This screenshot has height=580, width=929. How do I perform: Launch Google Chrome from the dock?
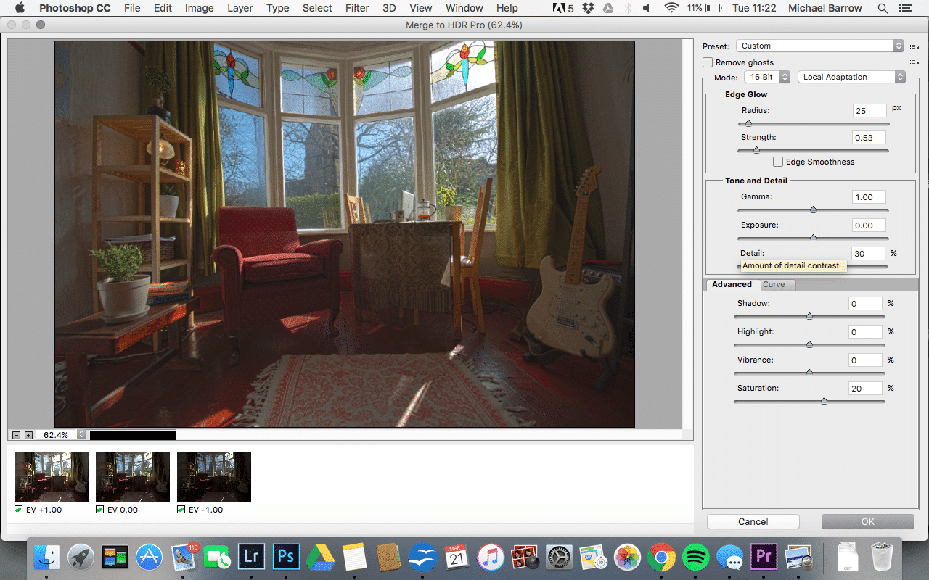(660, 557)
